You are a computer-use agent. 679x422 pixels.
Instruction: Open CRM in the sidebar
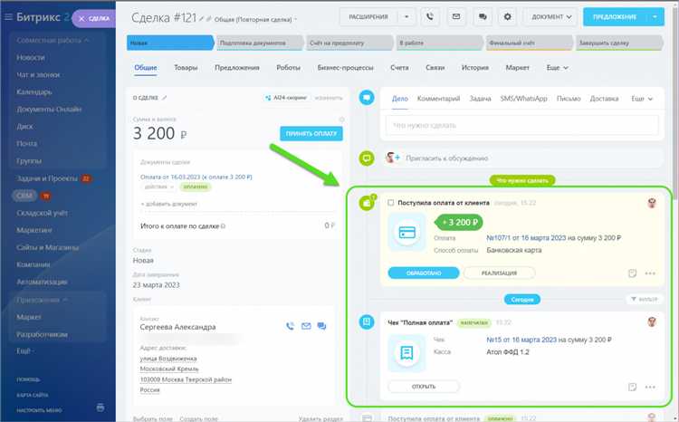tap(24, 196)
